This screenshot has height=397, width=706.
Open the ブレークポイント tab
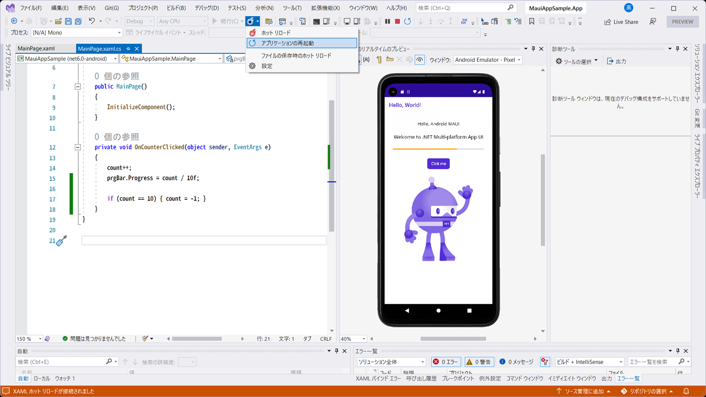(x=458, y=379)
